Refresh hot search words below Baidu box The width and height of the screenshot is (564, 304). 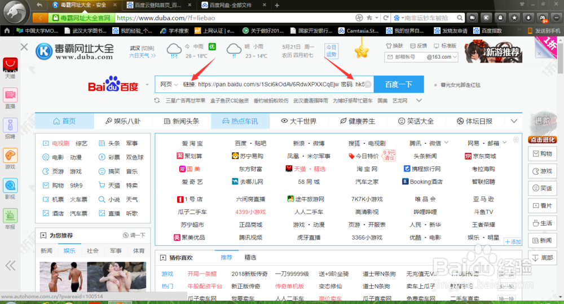pos(157,101)
